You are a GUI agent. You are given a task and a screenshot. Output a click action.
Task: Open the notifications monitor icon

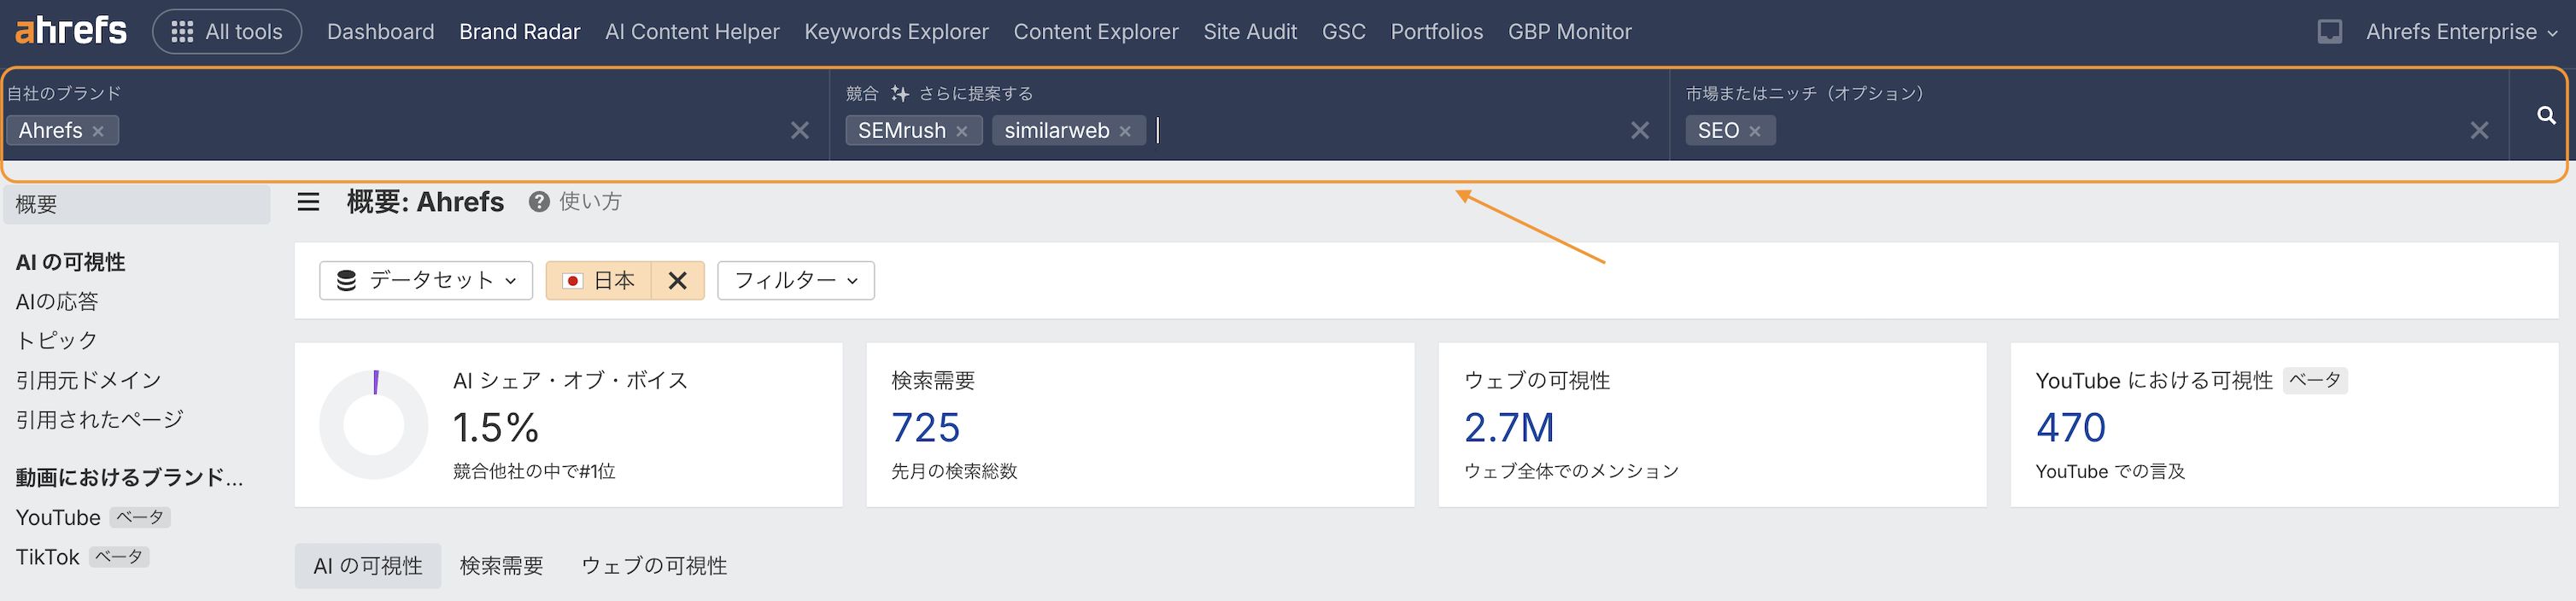(2329, 32)
